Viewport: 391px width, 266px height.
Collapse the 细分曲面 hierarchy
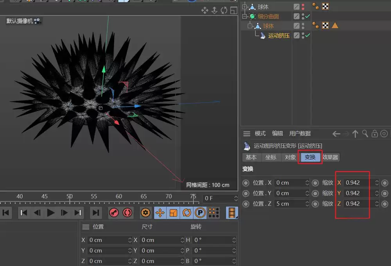click(244, 16)
